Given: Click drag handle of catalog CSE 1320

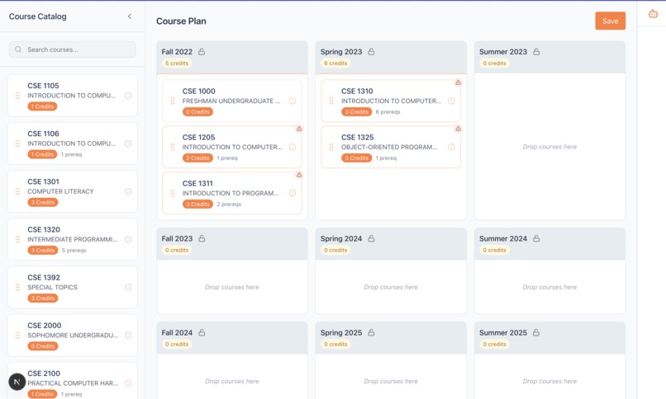Looking at the screenshot, I should [17, 239].
